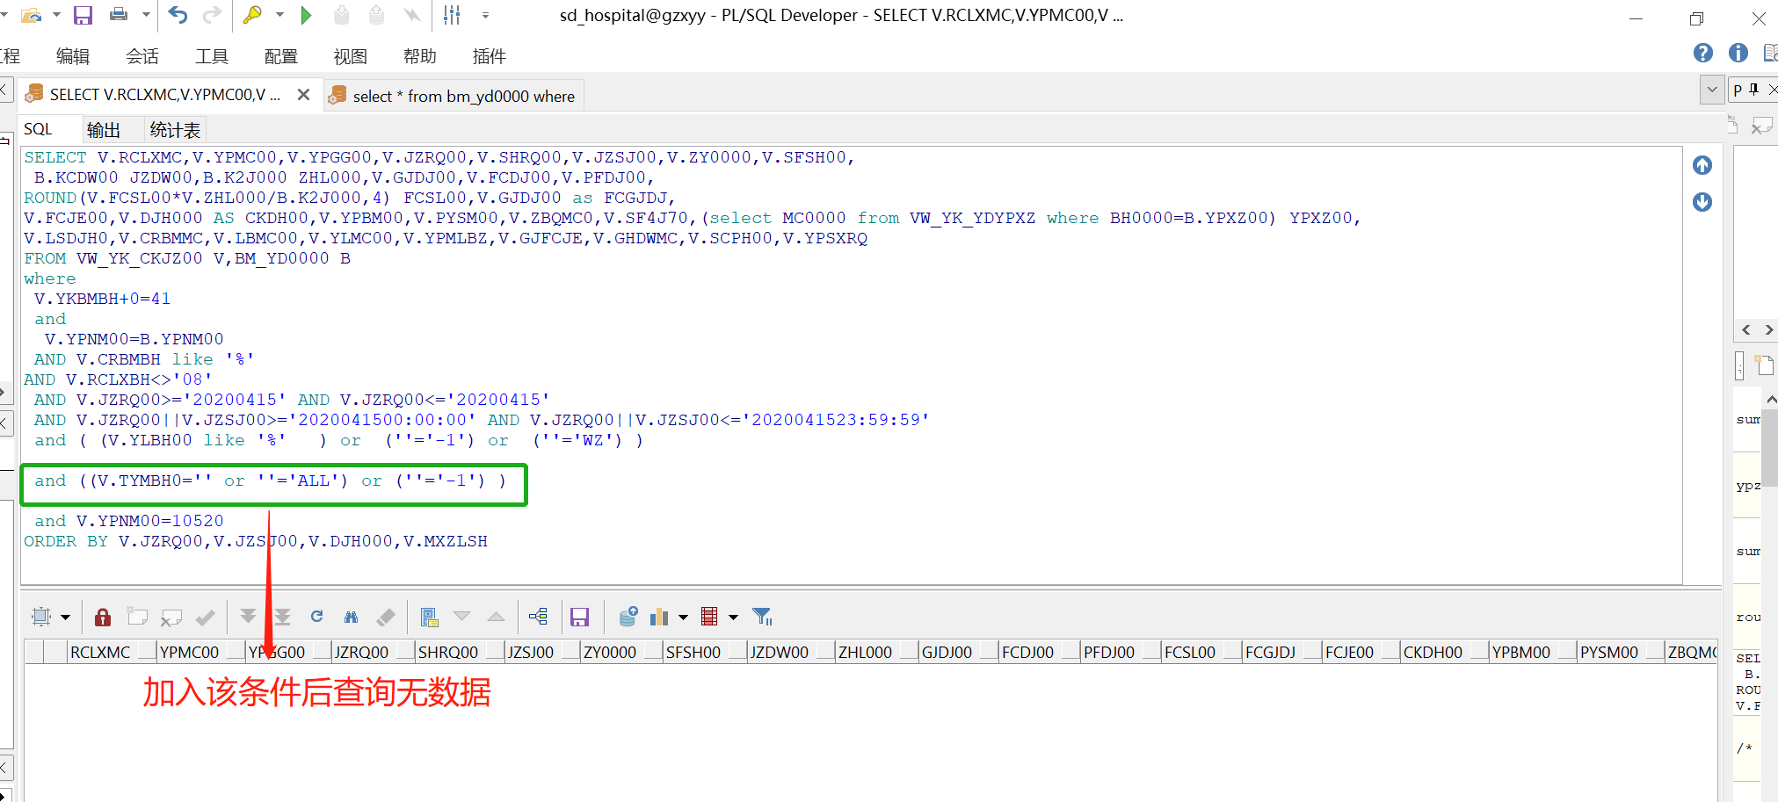Select the SQL tab
This screenshot has height=802, width=1778.
tap(38, 129)
